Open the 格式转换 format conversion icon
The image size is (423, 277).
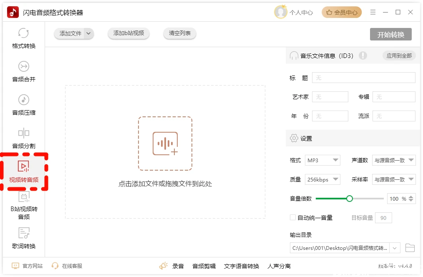coord(23,33)
